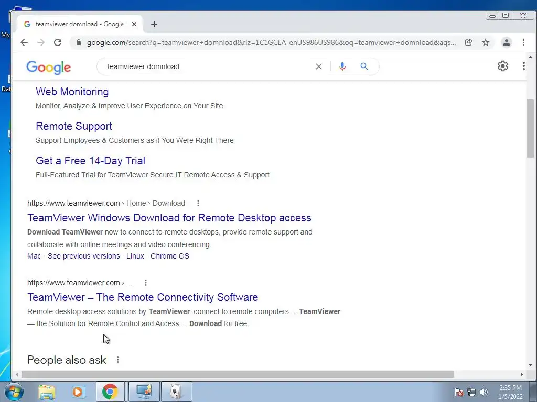Screen dimensions: 537x402
Task: Open the monitor app in taskbar
Action: pyautogui.click(x=144, y=392)
